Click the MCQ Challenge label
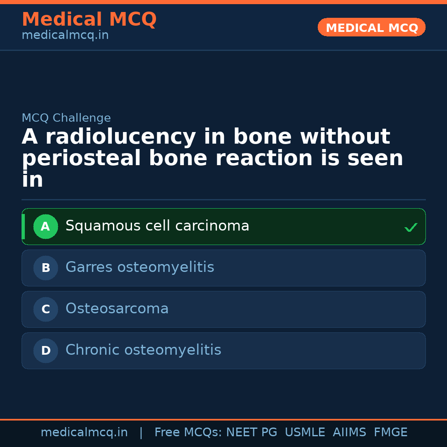The width and height of the screenshot is (447, 447). point(66,118)
